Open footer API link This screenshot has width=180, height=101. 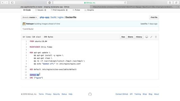(131, 94)
